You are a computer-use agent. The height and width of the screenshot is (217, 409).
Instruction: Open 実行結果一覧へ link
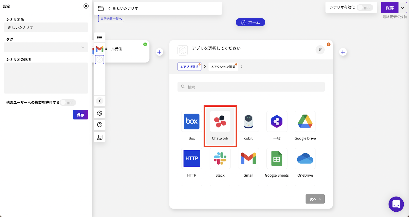coord(111,19)
